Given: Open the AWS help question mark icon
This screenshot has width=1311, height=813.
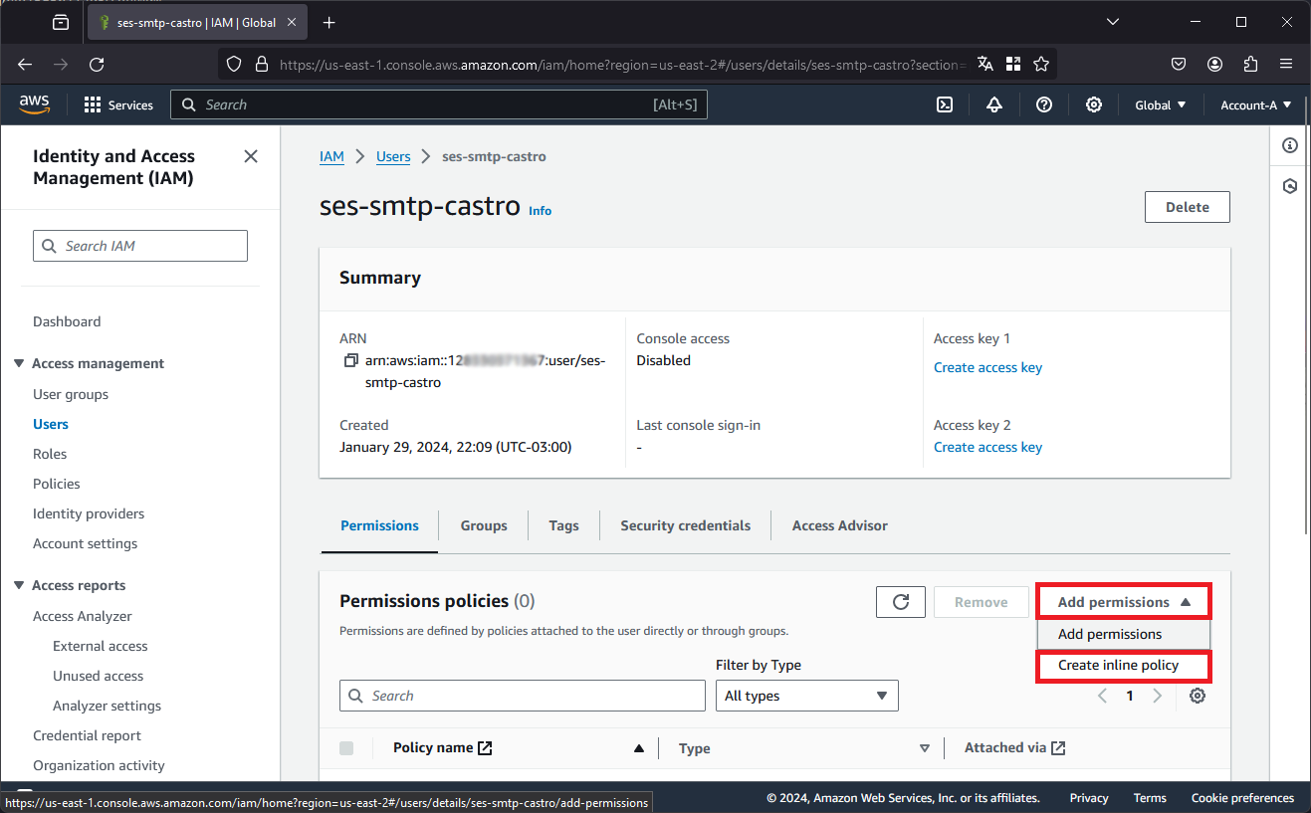Looking at the screenshot, I should coord(1044,104).
